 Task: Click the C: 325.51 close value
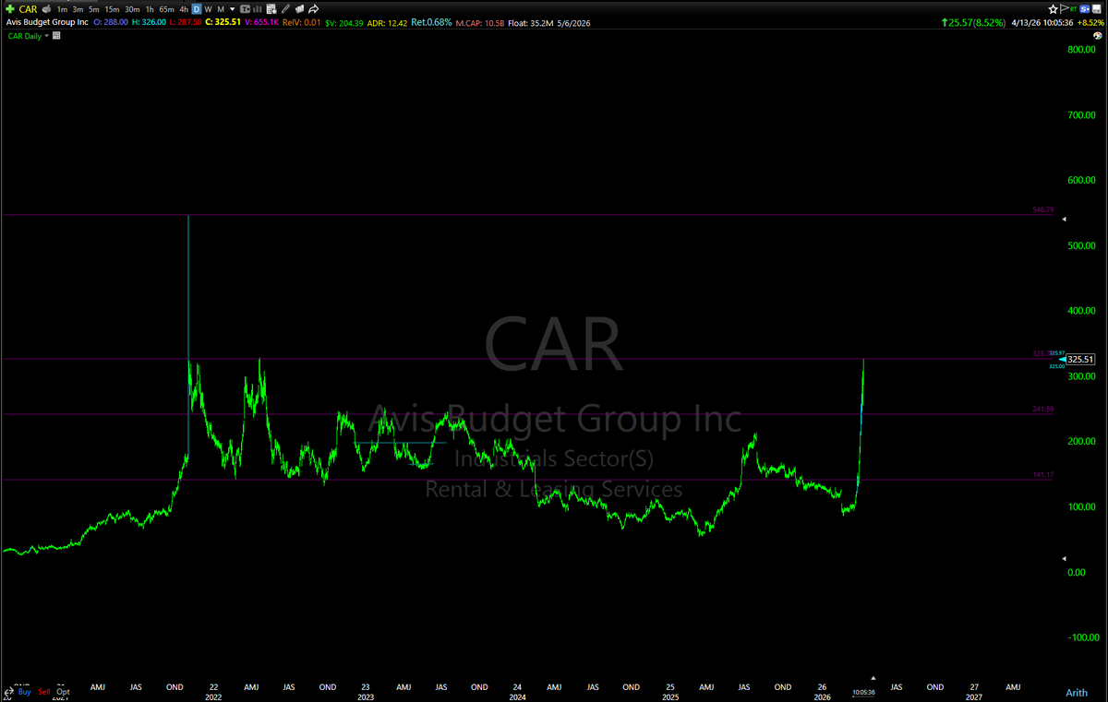[223, 22]
